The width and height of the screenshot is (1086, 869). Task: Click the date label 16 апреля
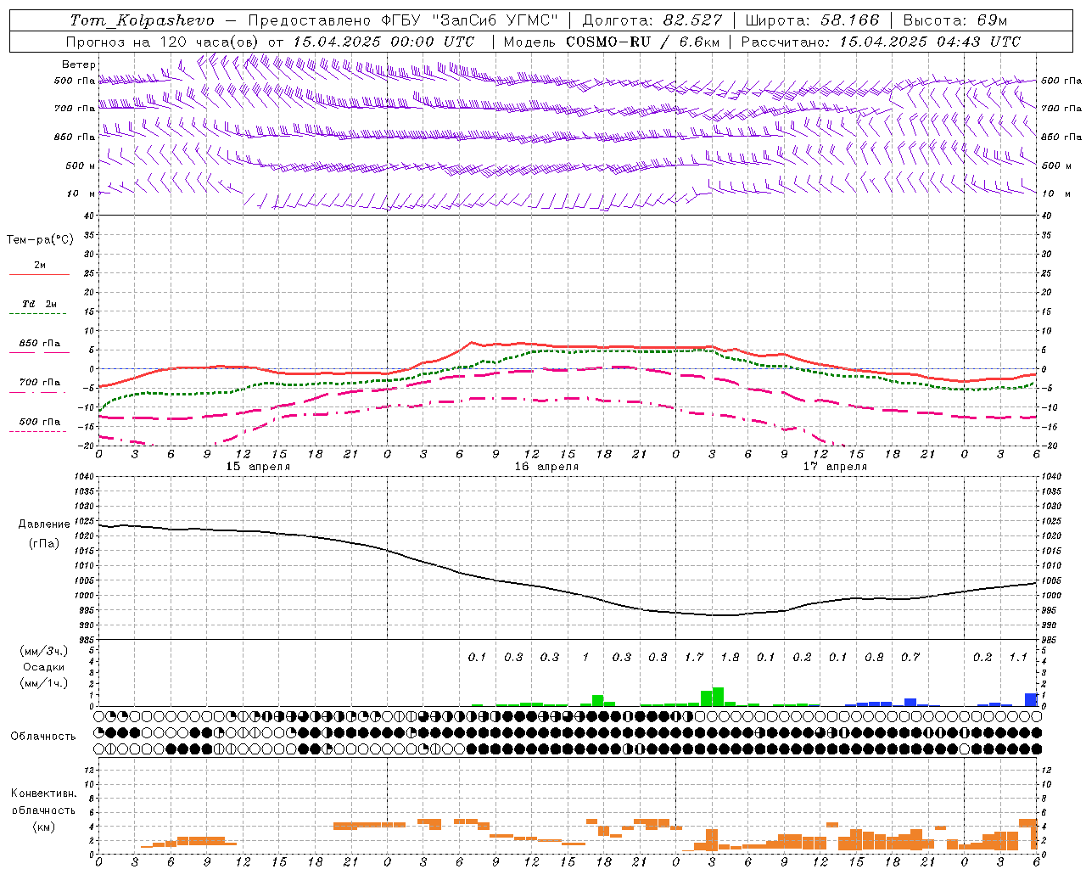point(546,467)
